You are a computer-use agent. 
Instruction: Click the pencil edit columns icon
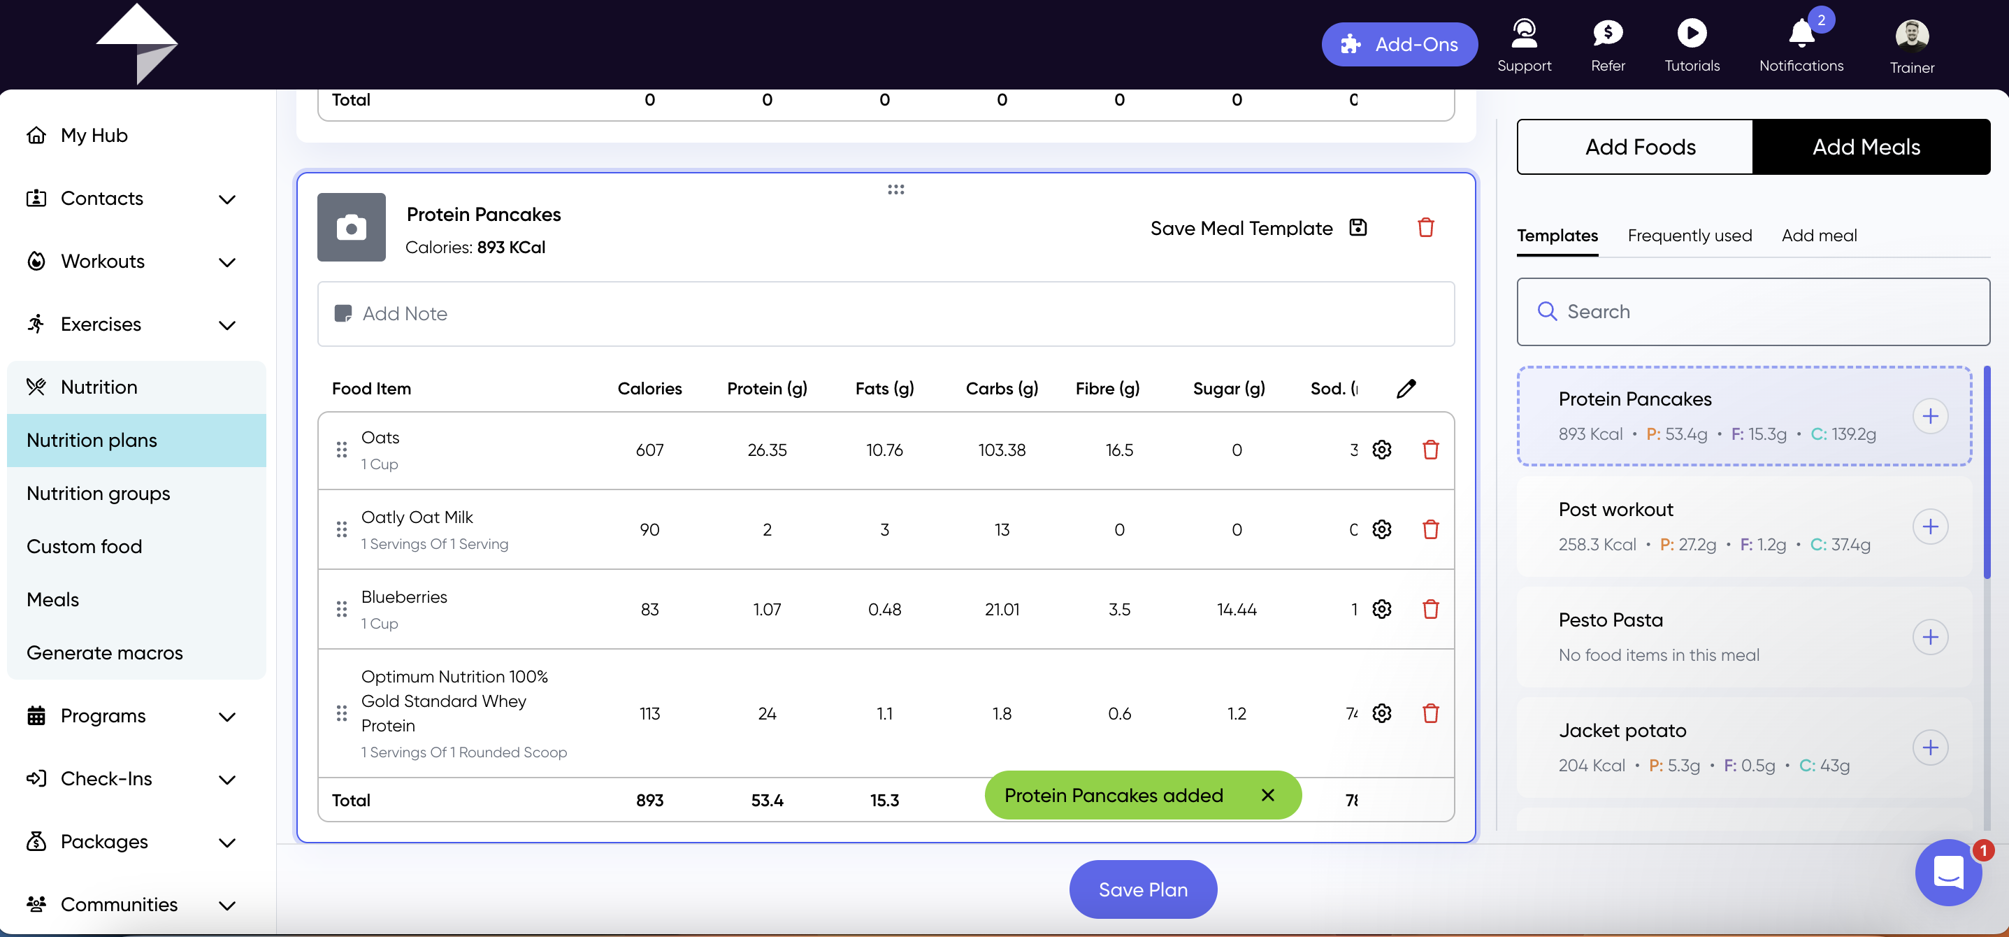(x=1405, y=389)
